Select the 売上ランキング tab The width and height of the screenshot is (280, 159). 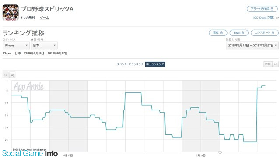tap(155, 64)
